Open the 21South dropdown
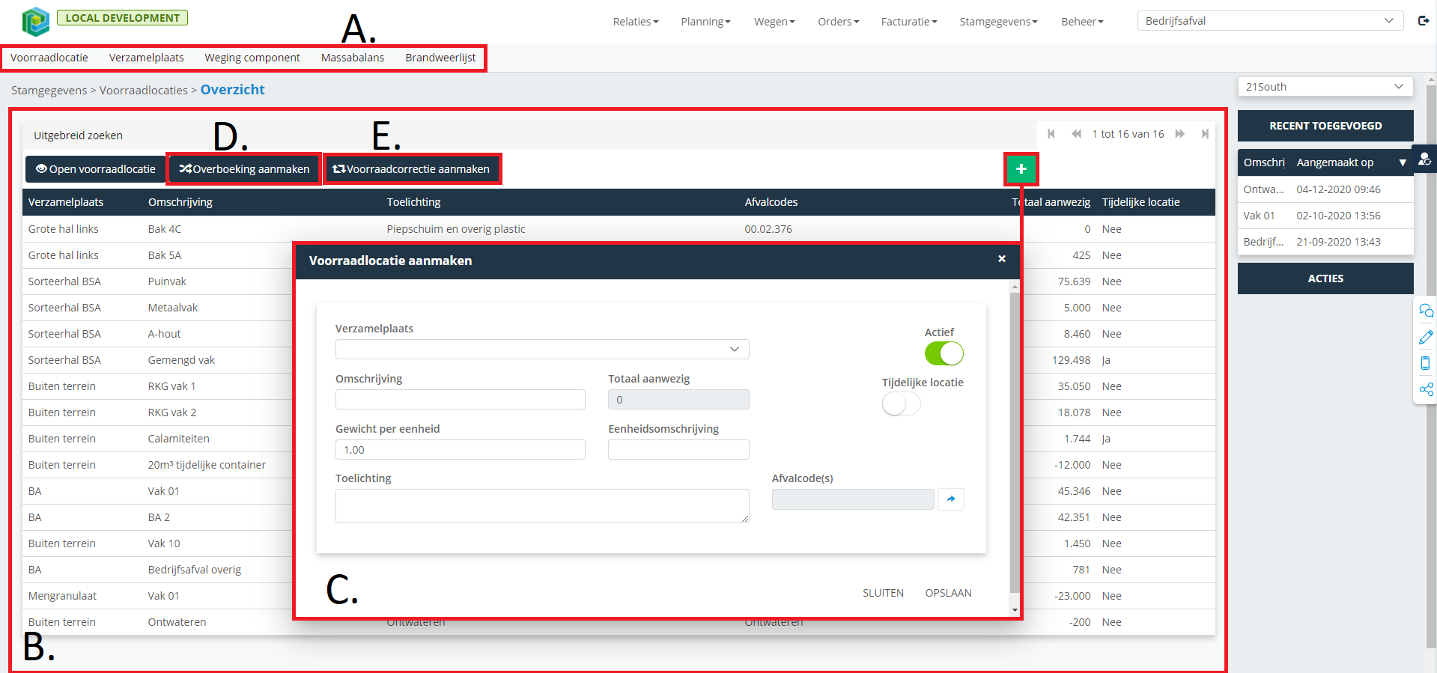The height and width of the screenshot is (673, 1437). tap(1325, 87)
